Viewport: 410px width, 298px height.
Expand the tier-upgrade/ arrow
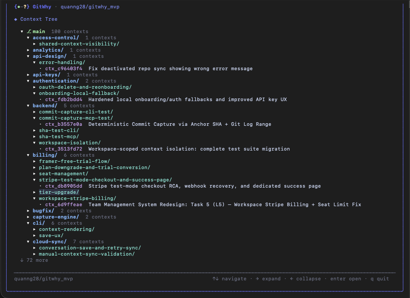pyautogui.click(x=35, y=192)
